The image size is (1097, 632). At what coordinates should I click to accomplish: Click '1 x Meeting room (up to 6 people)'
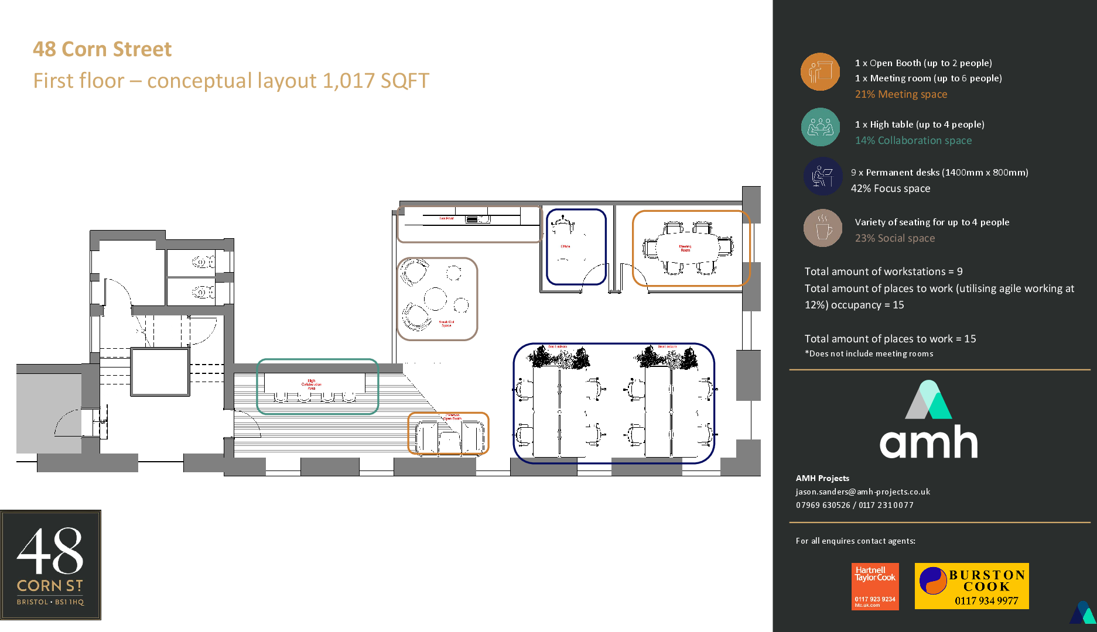928,78
